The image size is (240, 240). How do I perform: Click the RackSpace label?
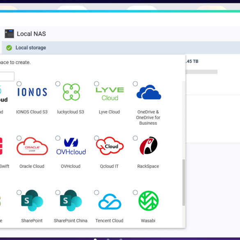pyautogui.click(x=148, y=166)
